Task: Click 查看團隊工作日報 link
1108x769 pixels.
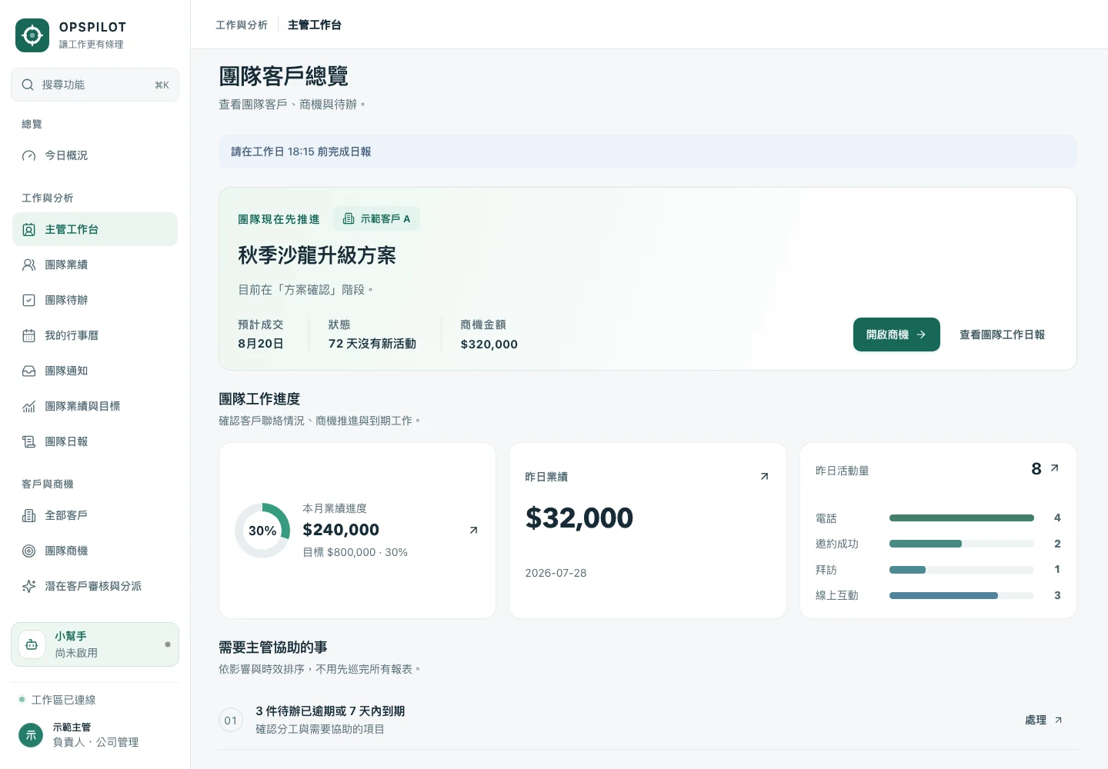Action: point(1002,335)
